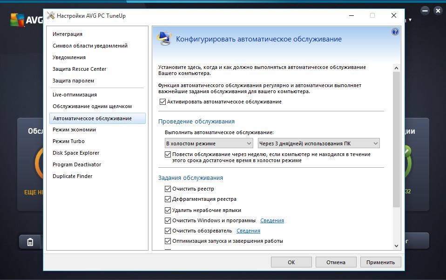This screenshot has width=446, height=280.
Task: Click the scrollbar up arrow in settings pane
Action: (x=396, y=68)
